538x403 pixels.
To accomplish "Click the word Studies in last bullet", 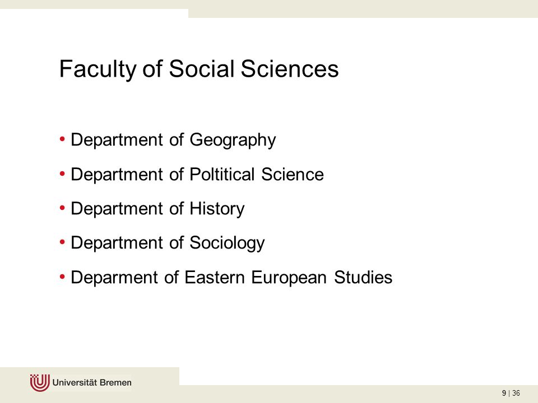I will coord(363,277).
